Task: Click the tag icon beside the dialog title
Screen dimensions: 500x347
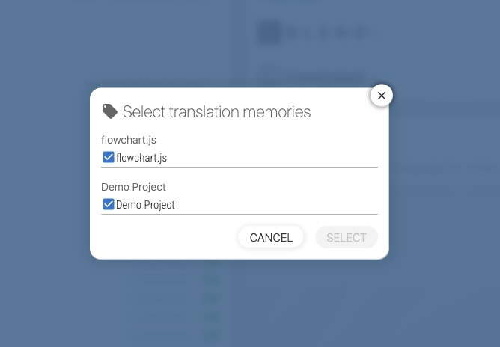Action: click(110, 111)
